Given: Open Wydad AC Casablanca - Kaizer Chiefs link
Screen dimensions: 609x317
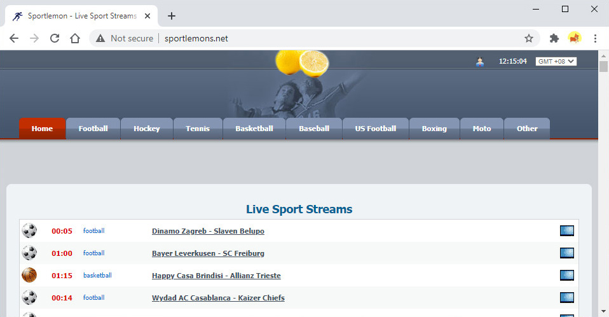Looking at the screenshot, I should [x=218, y=298].
